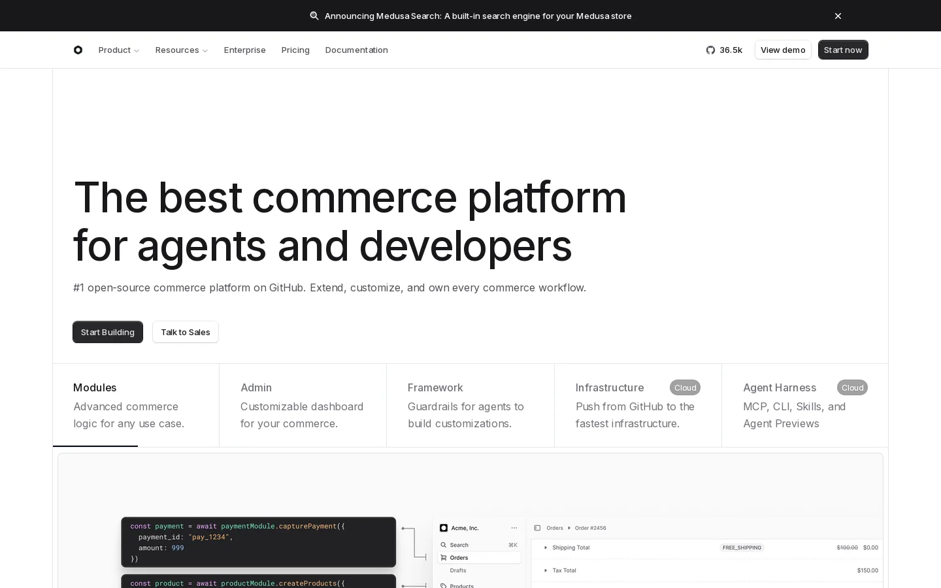The height and width of the screenshot is (588, 941).
Task: Open the Enterprise page
Action: tap(245, 50)
